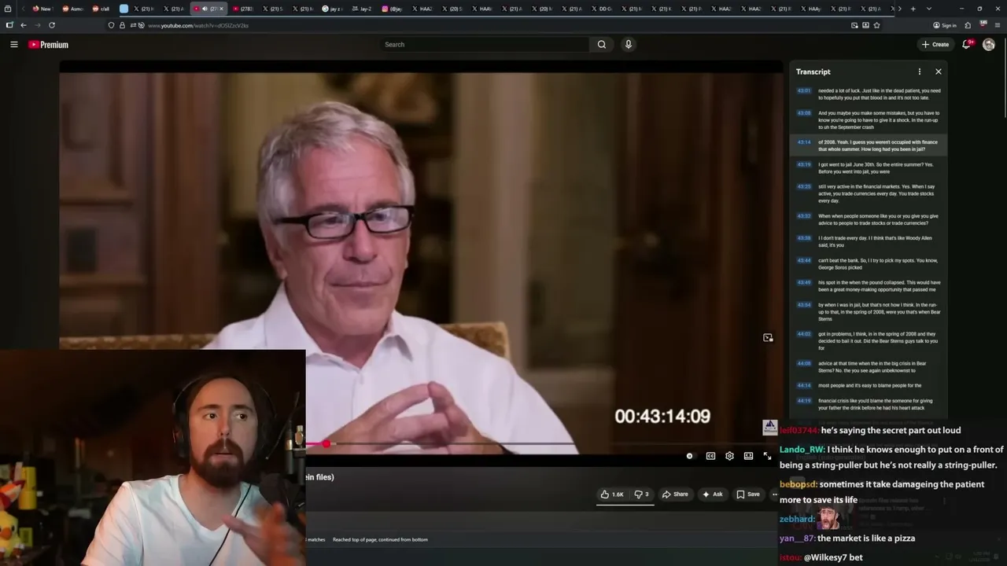Image resolution: width=1007 pixels, height=566 pixels.
Task: Go to YouTube Premium home logo
Action: 48,45
